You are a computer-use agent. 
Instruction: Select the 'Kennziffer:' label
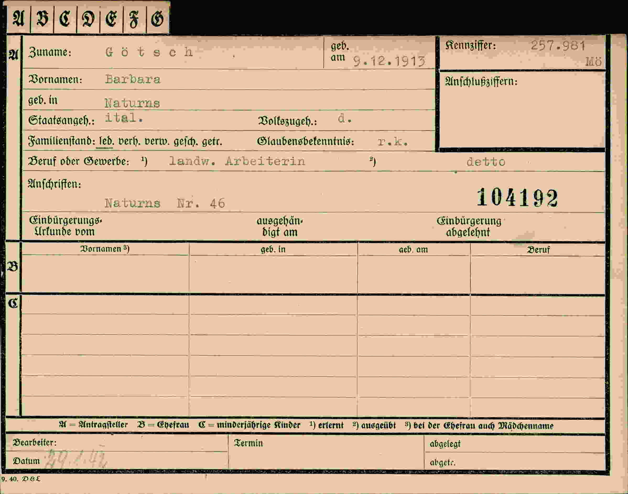tap(470, 45)
